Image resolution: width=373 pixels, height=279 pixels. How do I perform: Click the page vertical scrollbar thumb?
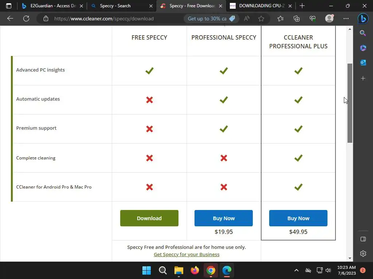[x=350, y=103]
